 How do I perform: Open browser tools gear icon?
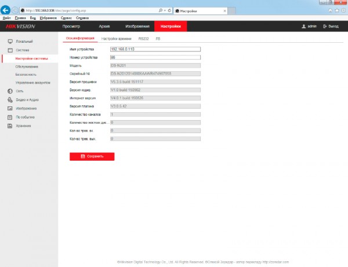click(343, 10)
